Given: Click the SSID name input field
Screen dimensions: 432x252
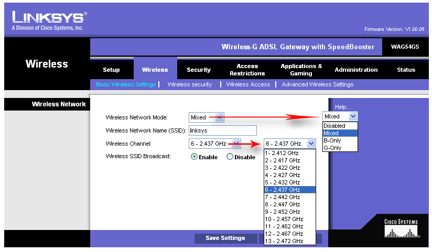Looking at the screenshot, I should 223,130.
